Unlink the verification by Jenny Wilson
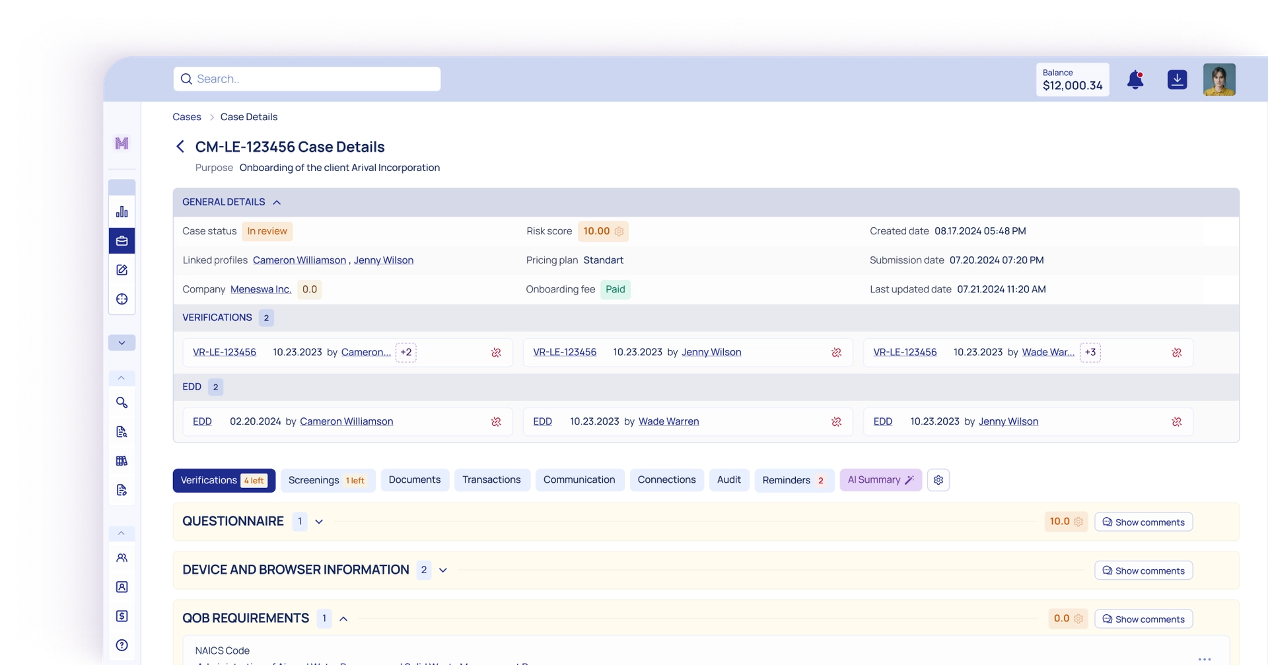This screenshot has width=1268, height=665. click(836, 353)
